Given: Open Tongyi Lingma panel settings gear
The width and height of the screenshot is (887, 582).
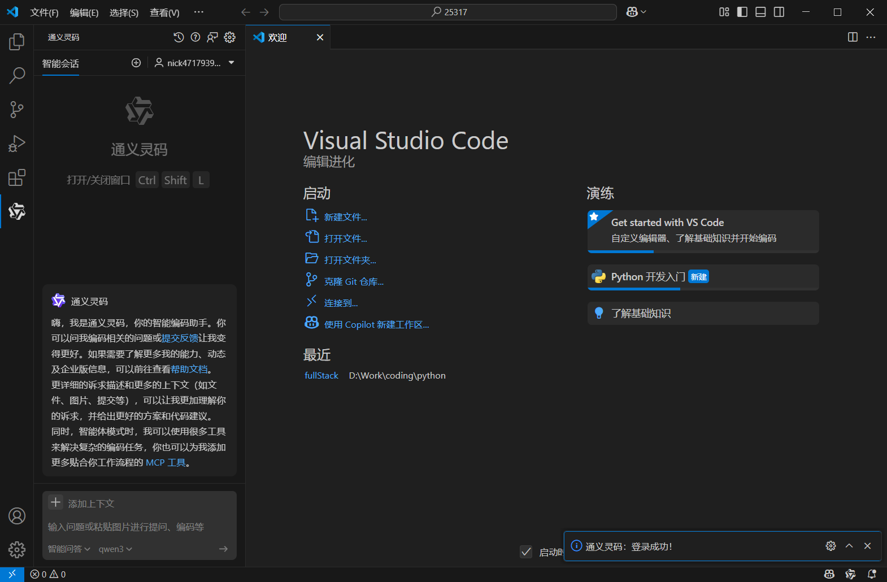Looking at the screenshot, I should [229, 37].
